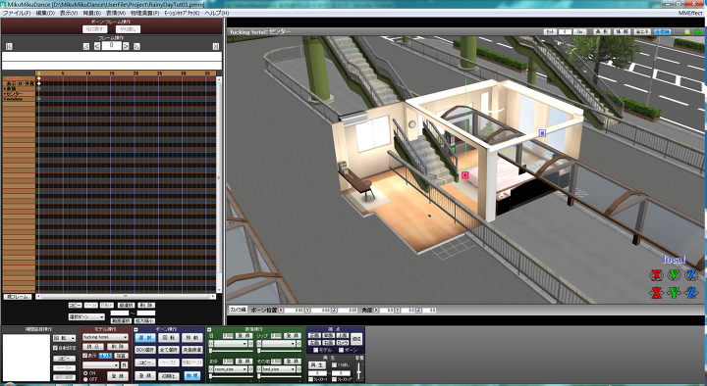Click the Select button in bone operation
Image resolution: width=707 pixels, height=386 pixels.
pyautogui.click(x=145, y=337)
